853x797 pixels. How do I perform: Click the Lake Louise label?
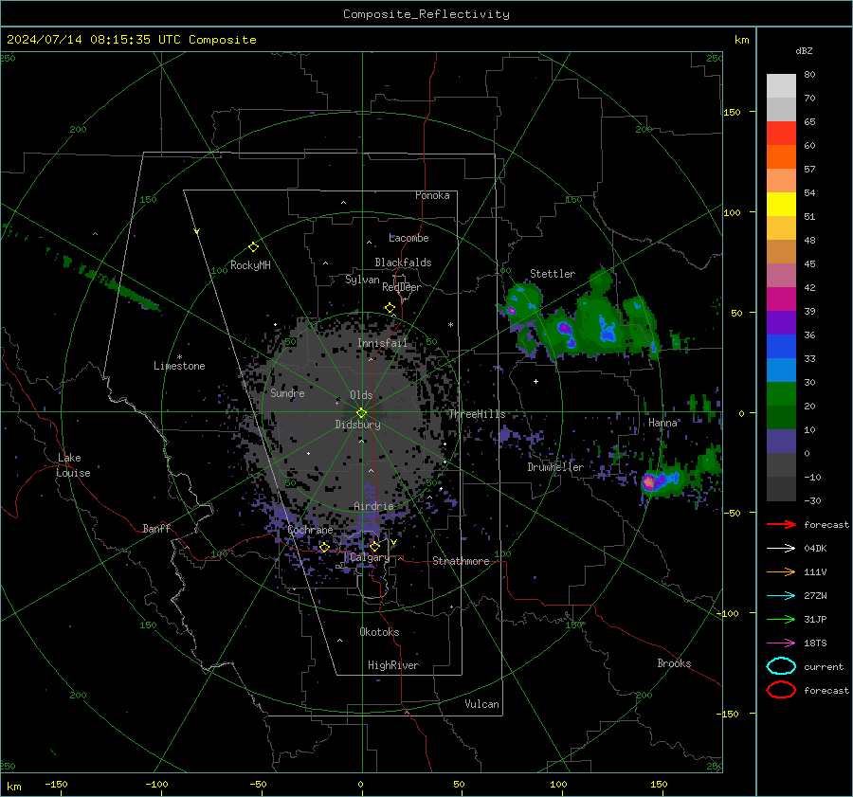pyautogui.click(x=73, y=465)
